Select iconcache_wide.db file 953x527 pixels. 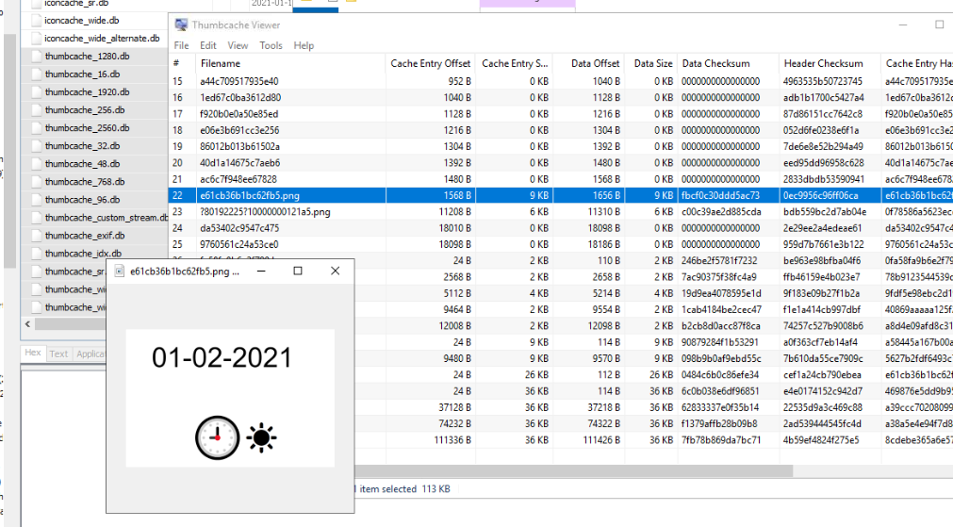(81, 20)
